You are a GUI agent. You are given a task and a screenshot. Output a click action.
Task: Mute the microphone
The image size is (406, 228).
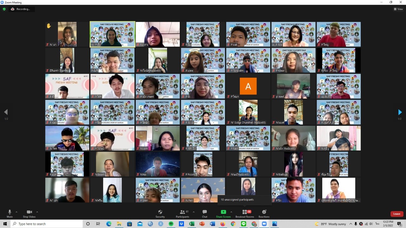click(10, 214)
